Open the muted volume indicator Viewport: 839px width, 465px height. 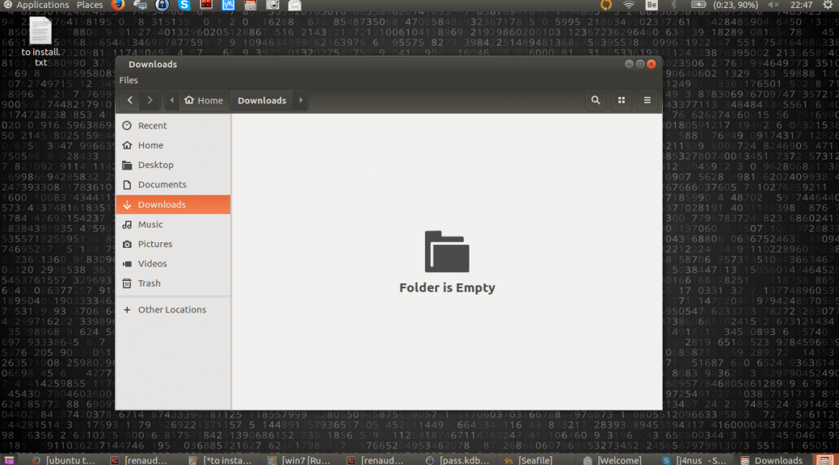(774, 5)
